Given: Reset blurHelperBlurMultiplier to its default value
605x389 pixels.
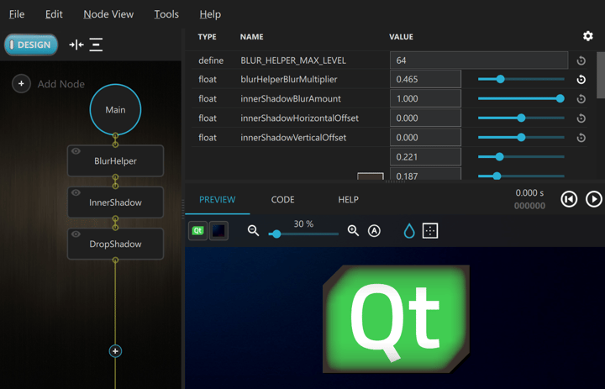Looking at the screenshot, I should point(581,80).
